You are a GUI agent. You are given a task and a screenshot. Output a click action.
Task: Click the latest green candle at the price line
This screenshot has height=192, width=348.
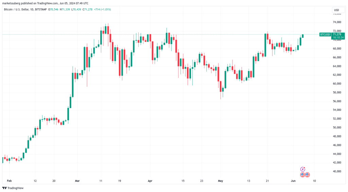(303, 36)
